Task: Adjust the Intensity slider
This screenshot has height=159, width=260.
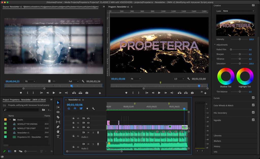Action: point(240,39)
